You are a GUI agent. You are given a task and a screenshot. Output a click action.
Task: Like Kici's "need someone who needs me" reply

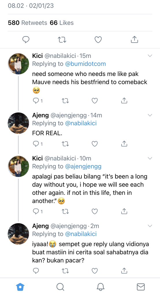(94, 101)
